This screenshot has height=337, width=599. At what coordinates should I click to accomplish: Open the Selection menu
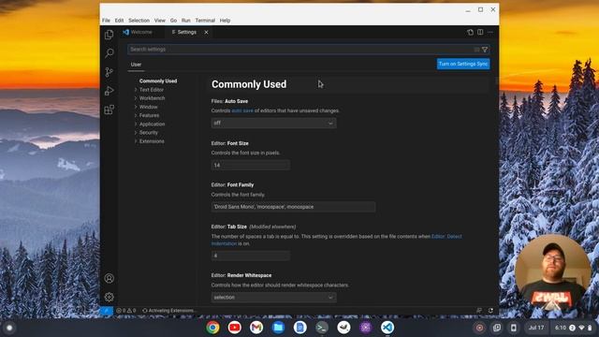pyautogui.click(x=139, y=21)
